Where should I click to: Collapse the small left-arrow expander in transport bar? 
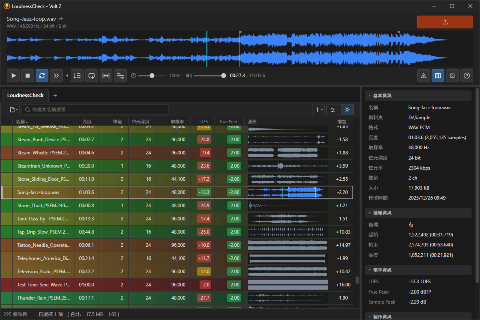pos(67,75)
